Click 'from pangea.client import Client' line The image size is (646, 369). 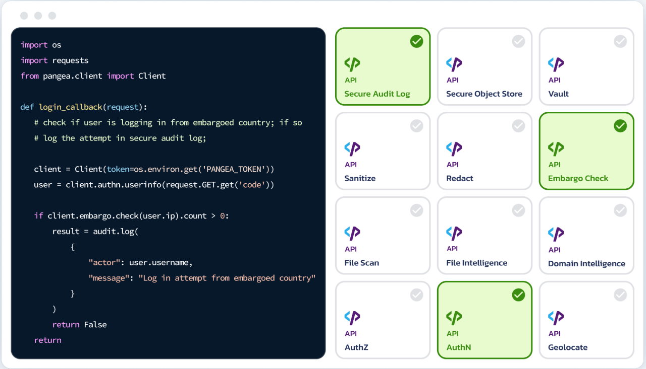coord(93,76)
